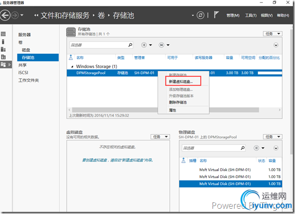295x214 pixels.
Task: Select 服务器 in the navigation list
Action: (24, 34)
